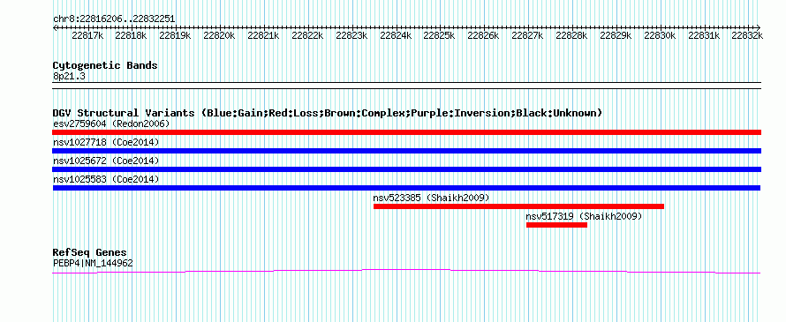The width and height of the screenshot is (786, 322).
Task: Click the Cytogenetic Bands track heading
Action: coord(105,65)
